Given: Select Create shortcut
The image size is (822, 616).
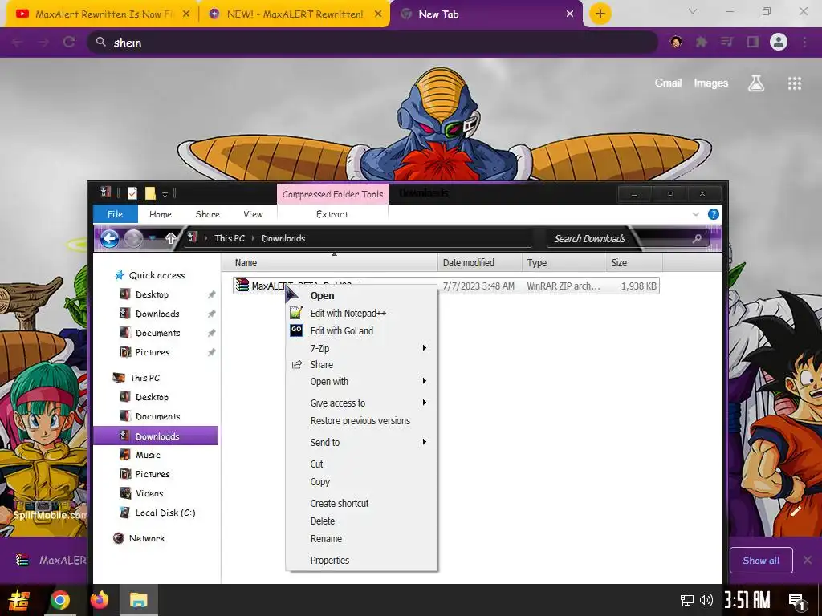Looking at the screenshot, I should pyautogui.click(x=340, y=504).
